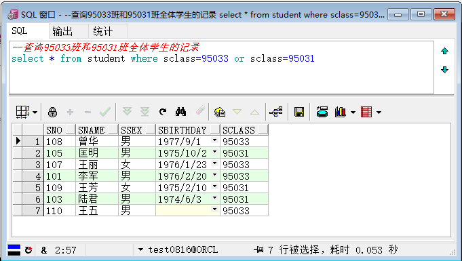Image resolution: width=462 pixels, height=261 pixels.
Task: Click the cell with name 陆君
Action: pyautogui.click(x=97, y=199)
